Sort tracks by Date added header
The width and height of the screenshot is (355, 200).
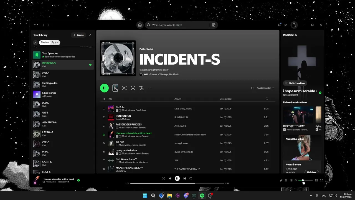[225, 99]
